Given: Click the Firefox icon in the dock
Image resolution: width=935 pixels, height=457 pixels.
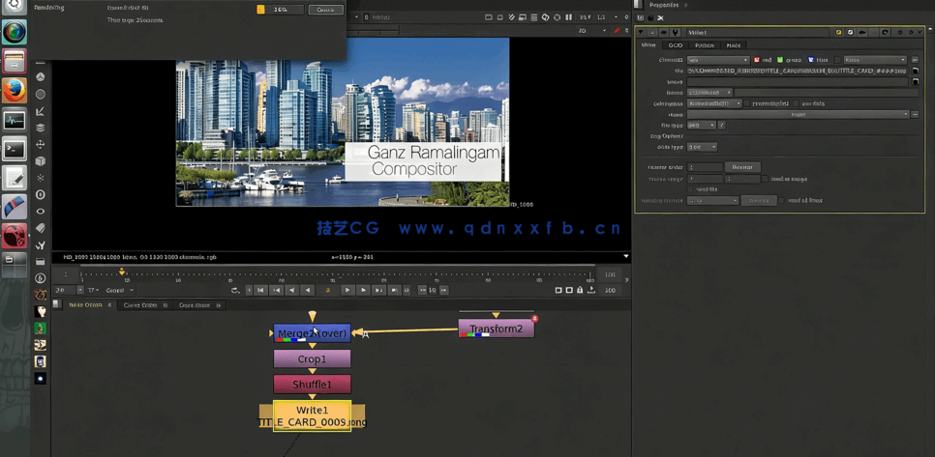Looking at the screenshot, I should (14, 91).
